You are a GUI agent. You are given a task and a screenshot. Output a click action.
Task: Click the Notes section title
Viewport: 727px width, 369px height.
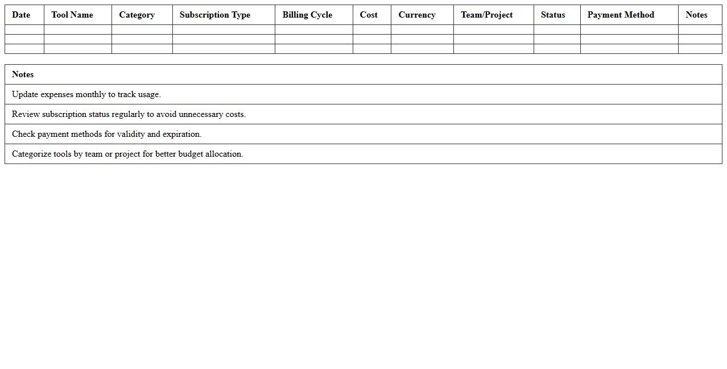coord(23,74)
